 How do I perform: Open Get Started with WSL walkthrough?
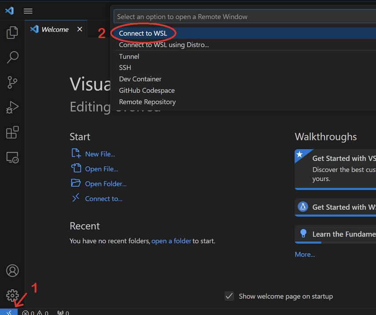tap(335, 207)
